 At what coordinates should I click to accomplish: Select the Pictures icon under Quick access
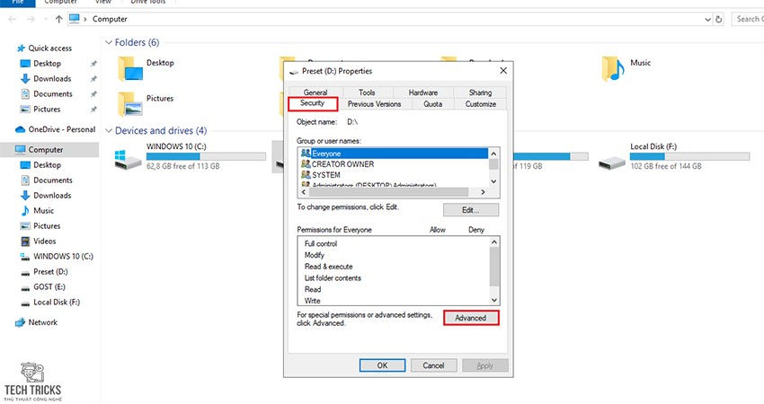tap(25, 110)
